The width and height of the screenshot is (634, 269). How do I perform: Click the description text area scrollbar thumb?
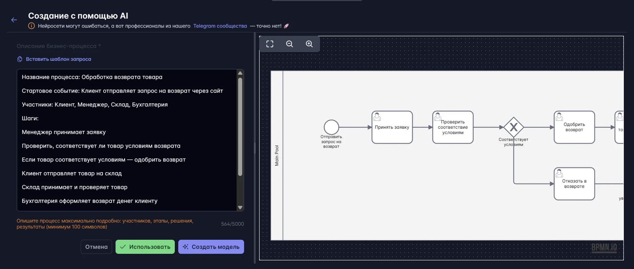point(240,127)
